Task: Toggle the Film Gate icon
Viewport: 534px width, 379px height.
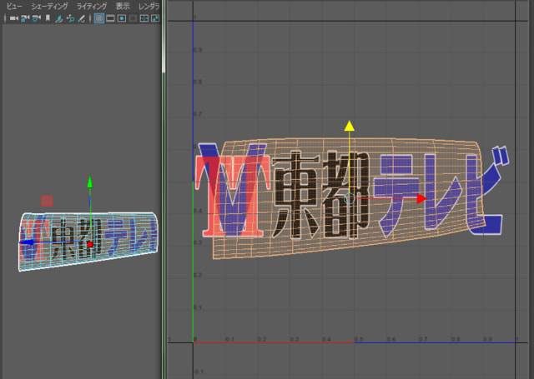Action: point(110,18)
